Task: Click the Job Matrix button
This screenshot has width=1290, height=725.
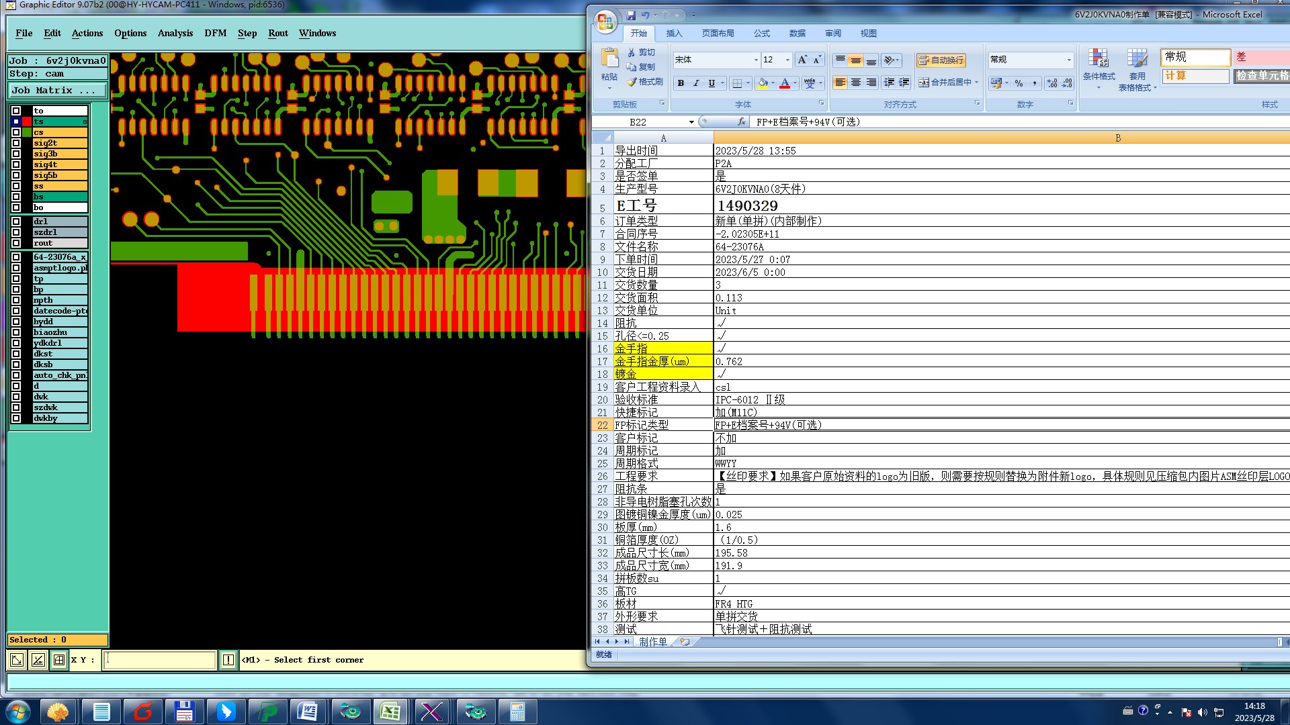Action: [57, 90]
